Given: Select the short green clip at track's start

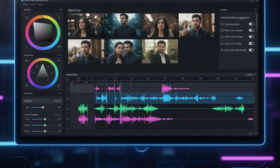Looking at the screenshot, I should 83,108.
